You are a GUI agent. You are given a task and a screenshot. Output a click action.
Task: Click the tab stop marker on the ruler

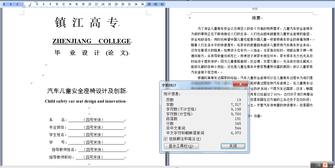(29, 6)
